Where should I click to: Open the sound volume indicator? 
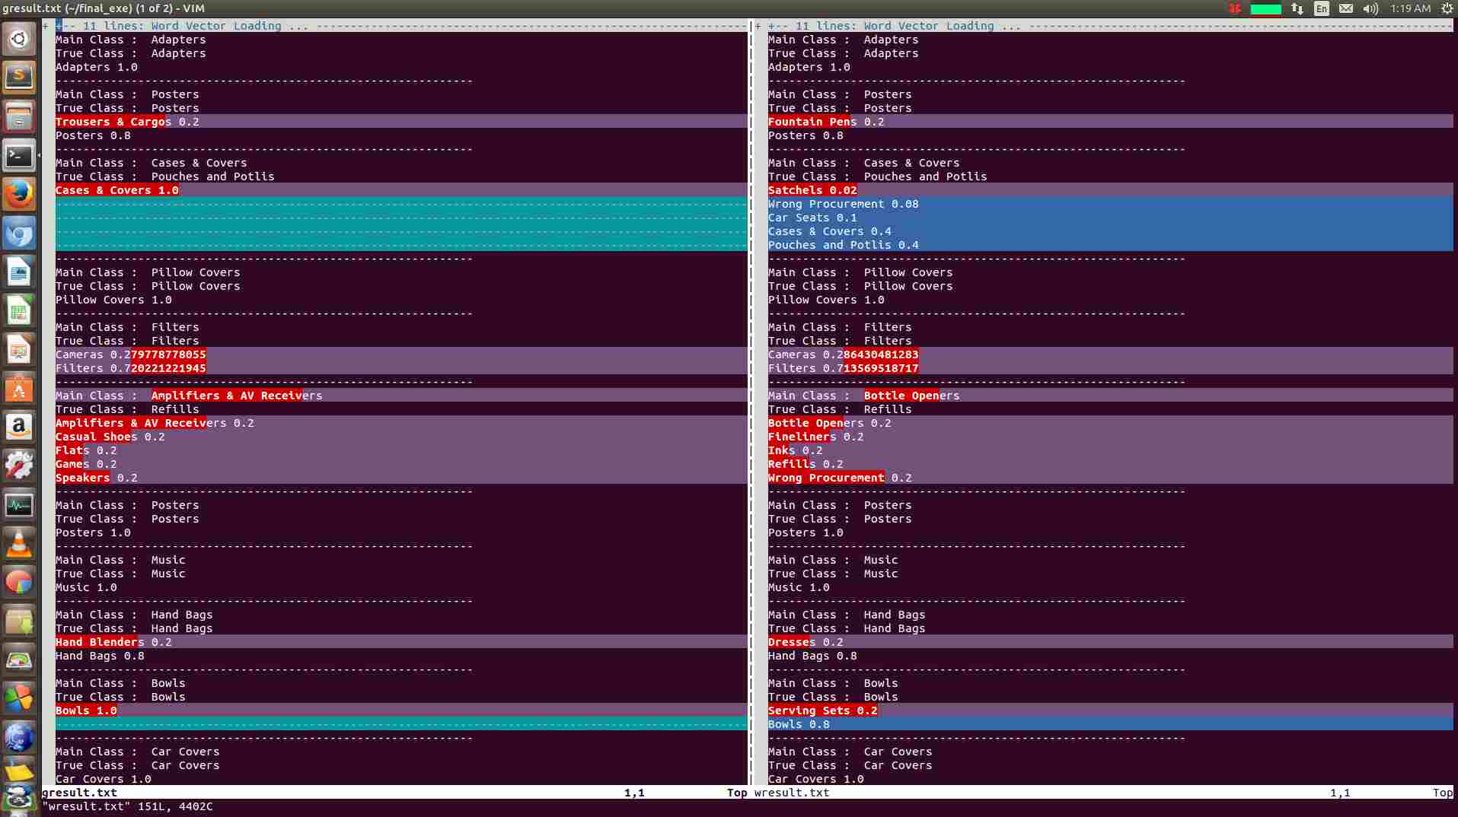pos(1370,8)
